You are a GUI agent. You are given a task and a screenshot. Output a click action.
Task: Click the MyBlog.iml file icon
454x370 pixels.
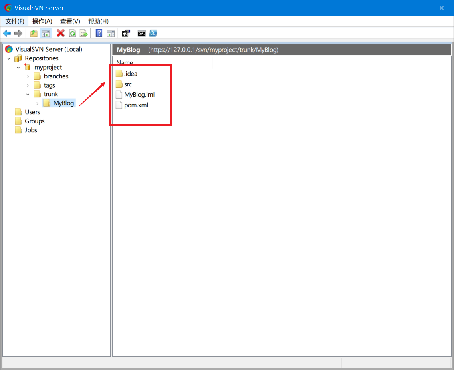pyautogui.click(x=119, y=94)
